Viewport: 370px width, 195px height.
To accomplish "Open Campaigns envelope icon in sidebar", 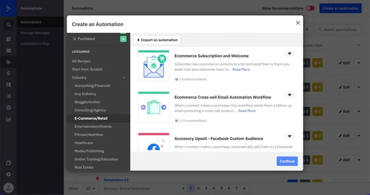I will pos(8,51).
